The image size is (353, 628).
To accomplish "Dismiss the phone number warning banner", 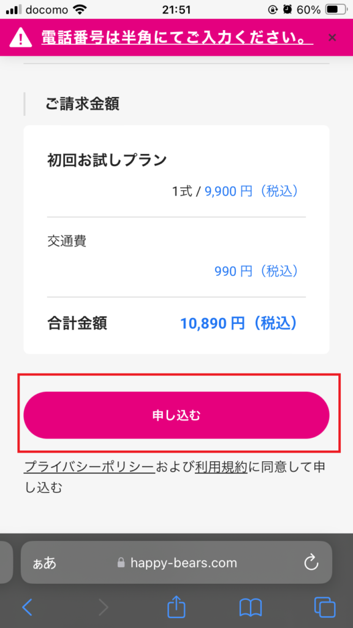I will click(332, 37).
